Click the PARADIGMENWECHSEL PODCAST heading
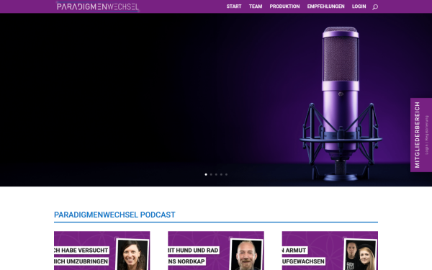The width and height of the screenshot is (432, 270). [x=114, y=215]
